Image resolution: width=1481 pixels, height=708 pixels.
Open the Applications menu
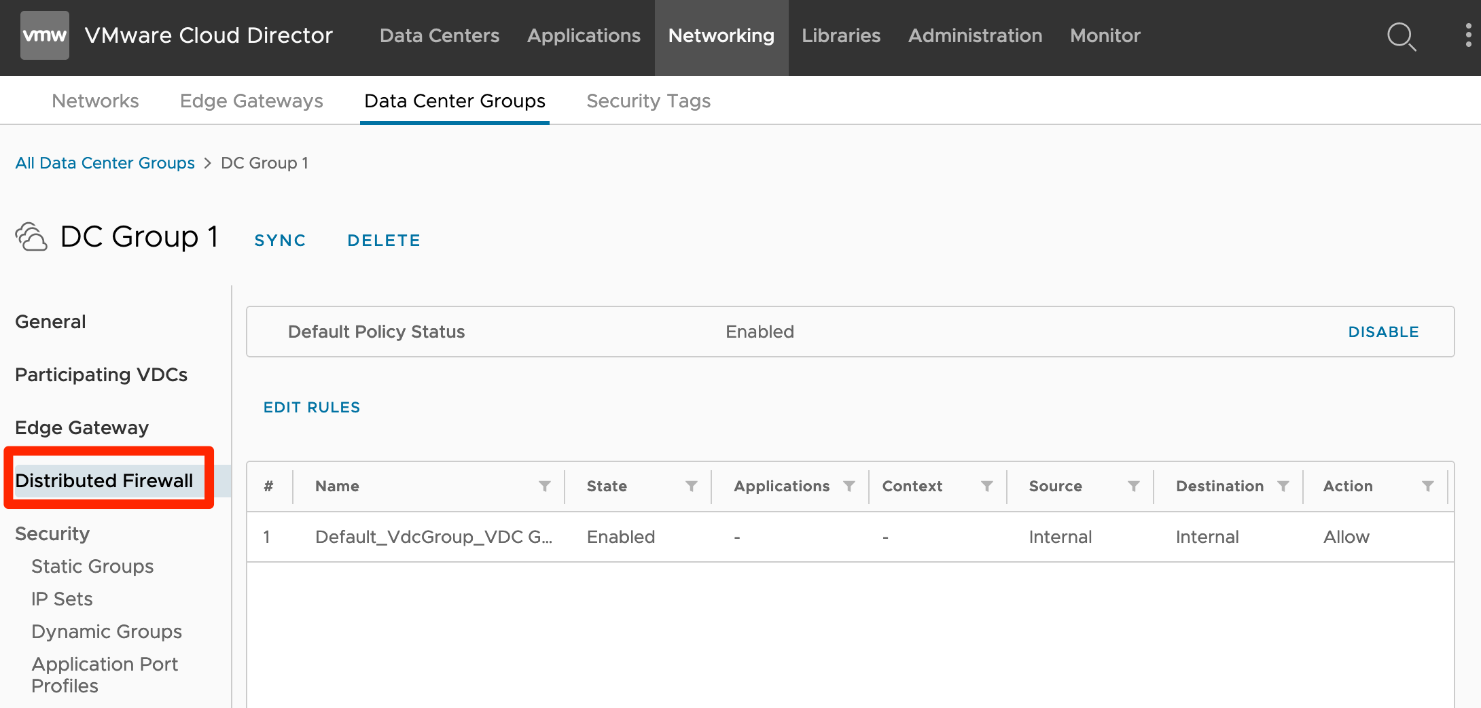coord(584,35)
